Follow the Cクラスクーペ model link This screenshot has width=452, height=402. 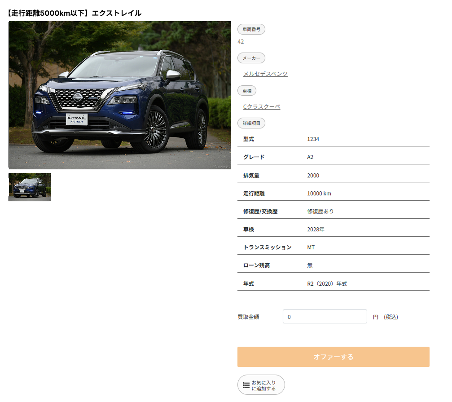[261, 106]
